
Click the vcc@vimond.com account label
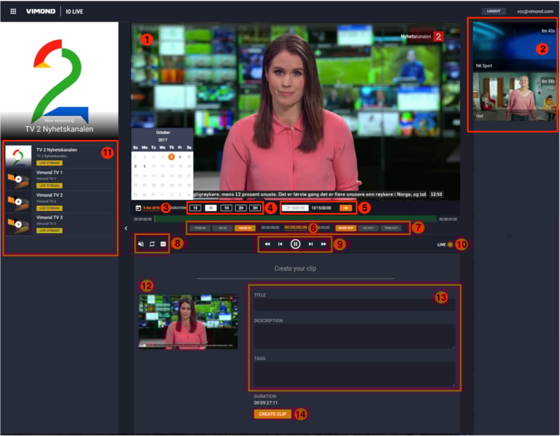(x=535, y=11)
